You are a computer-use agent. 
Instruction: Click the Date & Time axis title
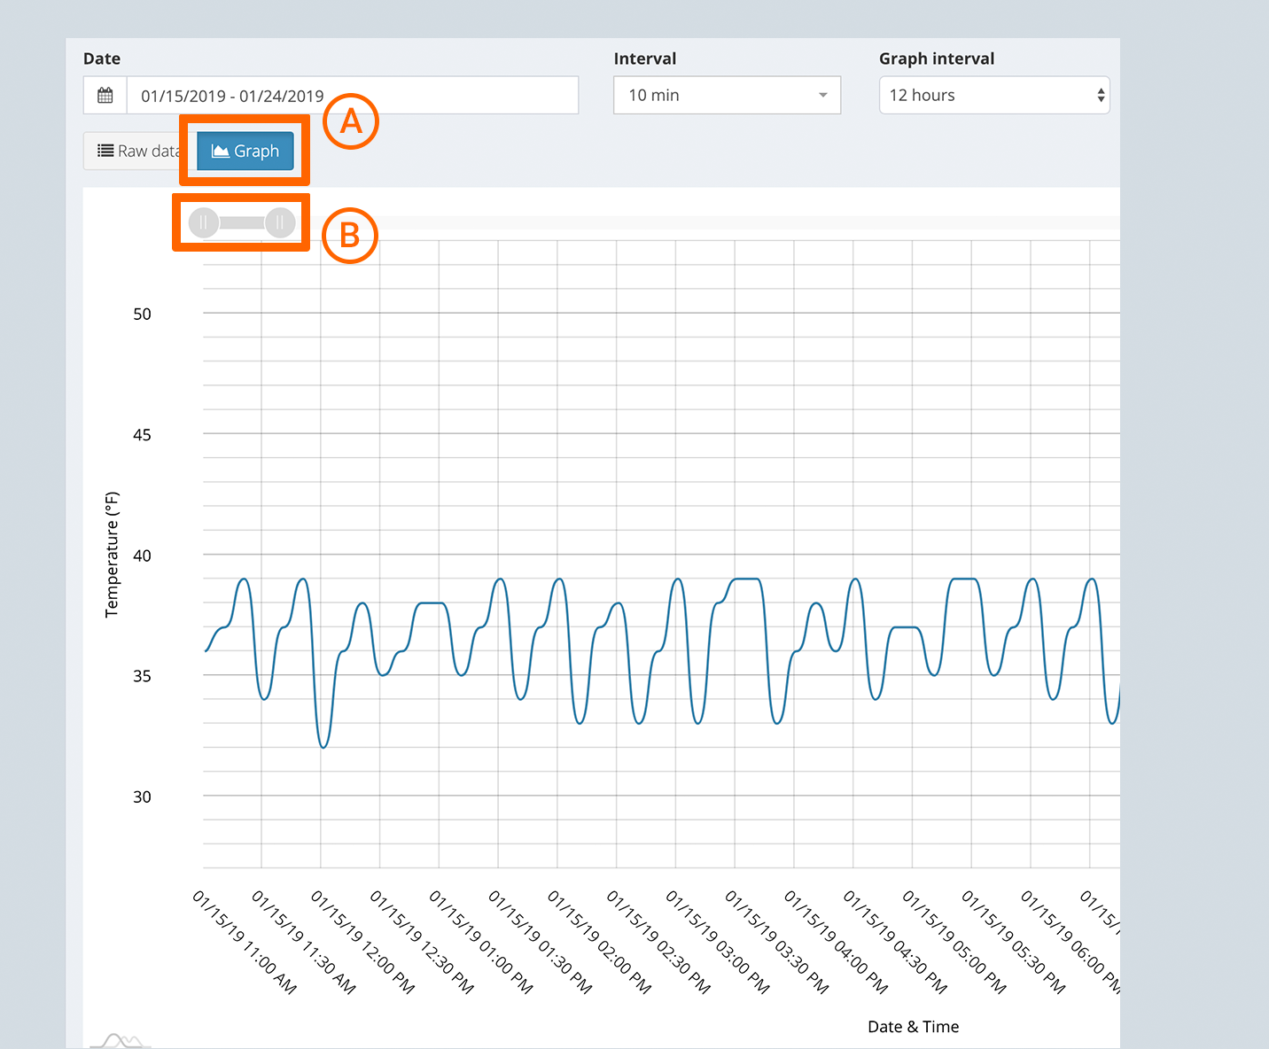(x=913, y=1027)
